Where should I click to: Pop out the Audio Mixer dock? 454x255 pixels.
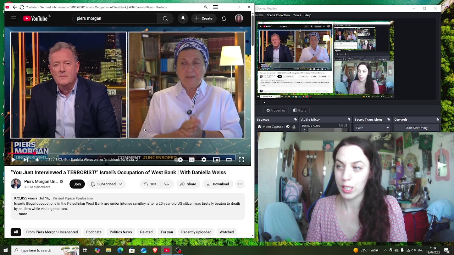click(349, 120)
